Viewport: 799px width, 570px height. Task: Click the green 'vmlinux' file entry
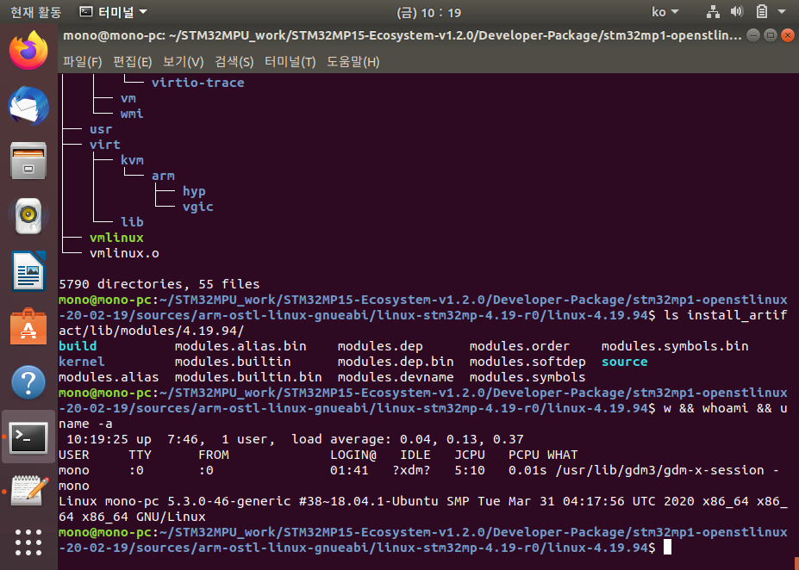coord(116,238)
